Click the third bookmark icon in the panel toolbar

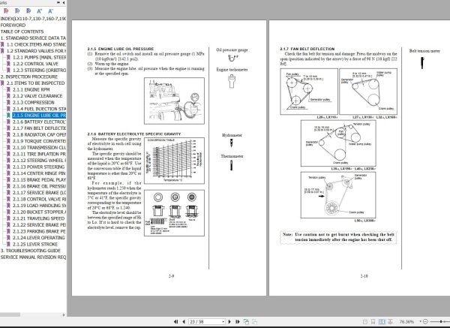(x=28, y=11)
